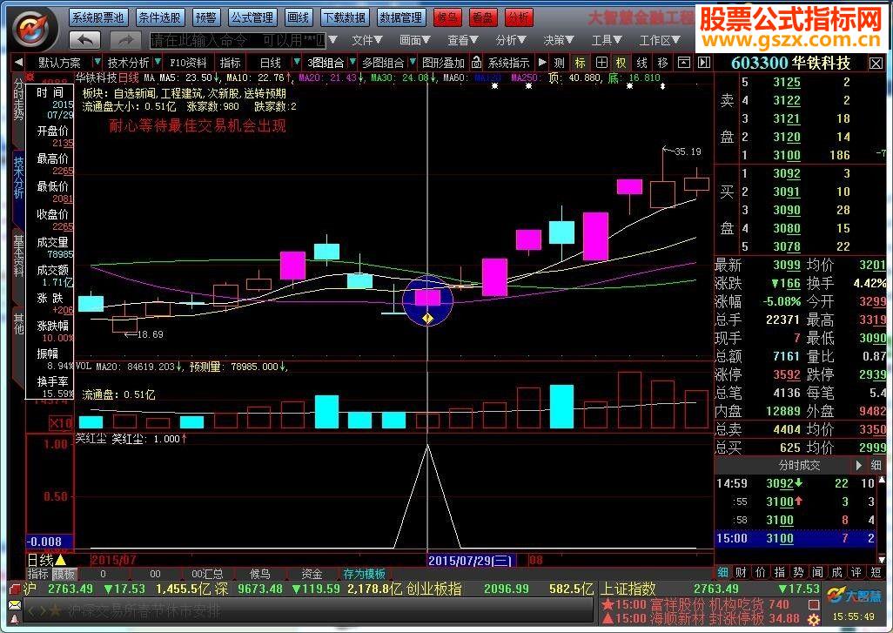Open the 日线 period dropdown arrow

click(x=296, y=62)
